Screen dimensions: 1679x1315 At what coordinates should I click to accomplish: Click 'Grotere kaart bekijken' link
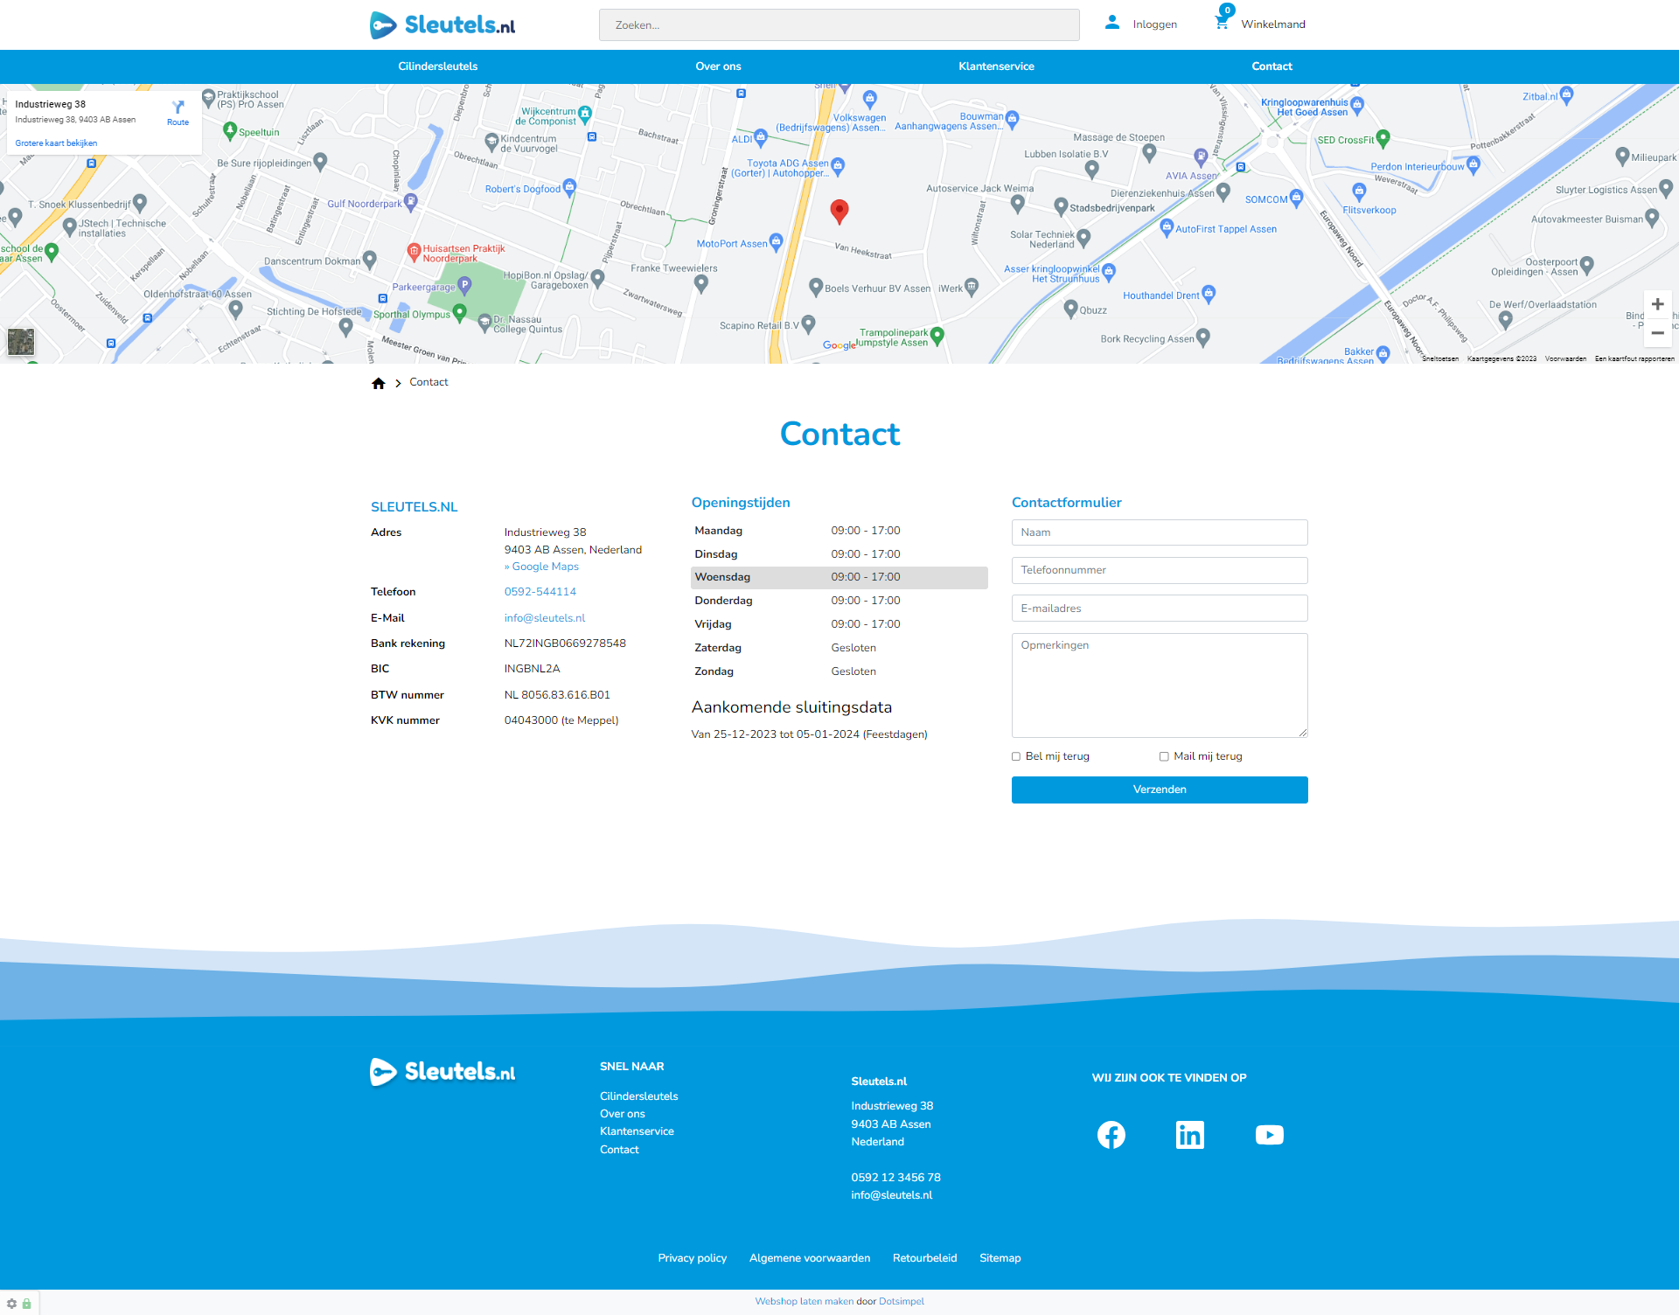56,143
